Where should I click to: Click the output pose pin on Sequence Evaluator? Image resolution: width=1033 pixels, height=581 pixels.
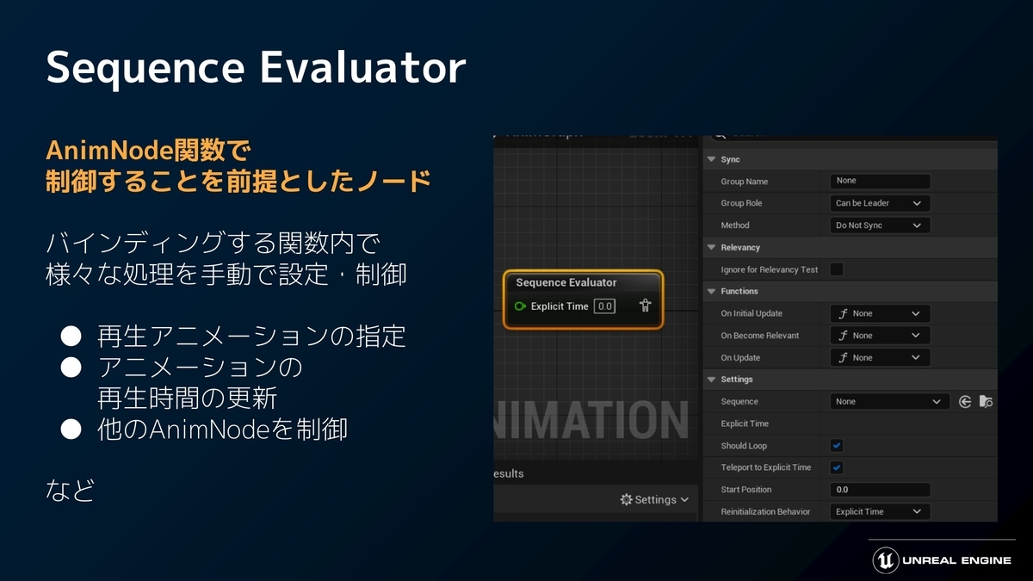pyautogui.click(x=645, y=306)
